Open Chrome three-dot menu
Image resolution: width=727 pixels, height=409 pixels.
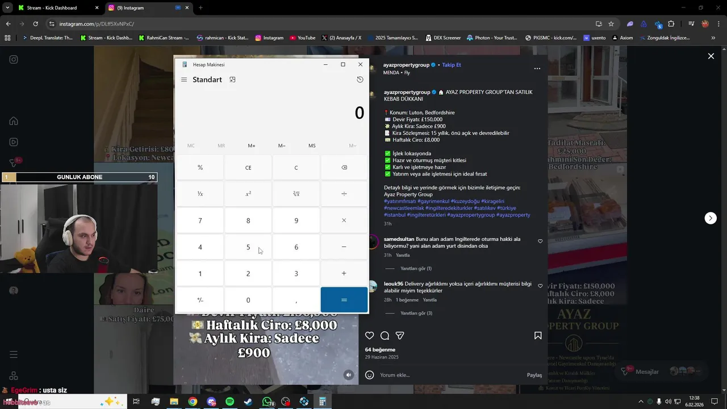(718, 24)
